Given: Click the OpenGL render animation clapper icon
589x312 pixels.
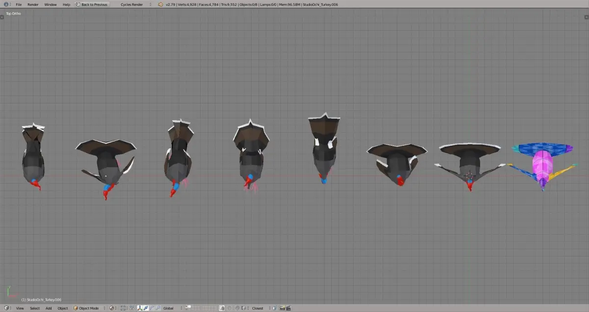Looking at the screenshot, I should (x=289, y=308).
